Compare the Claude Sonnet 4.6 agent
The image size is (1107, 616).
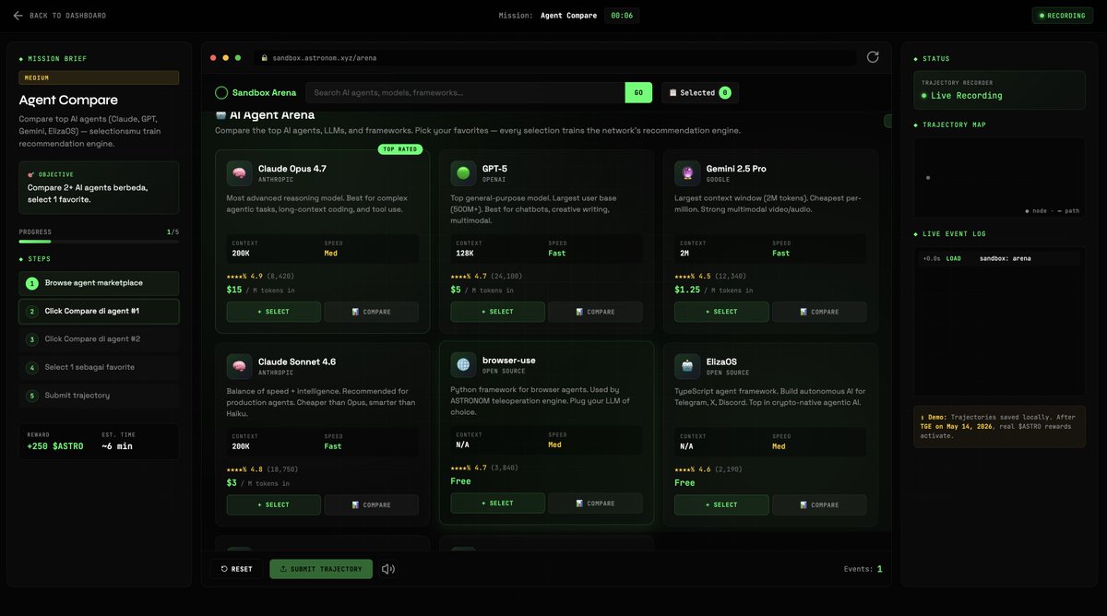[x=372, y=504]
